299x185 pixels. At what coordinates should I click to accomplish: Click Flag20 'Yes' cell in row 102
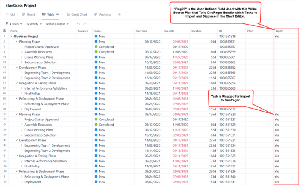point(277,114)
